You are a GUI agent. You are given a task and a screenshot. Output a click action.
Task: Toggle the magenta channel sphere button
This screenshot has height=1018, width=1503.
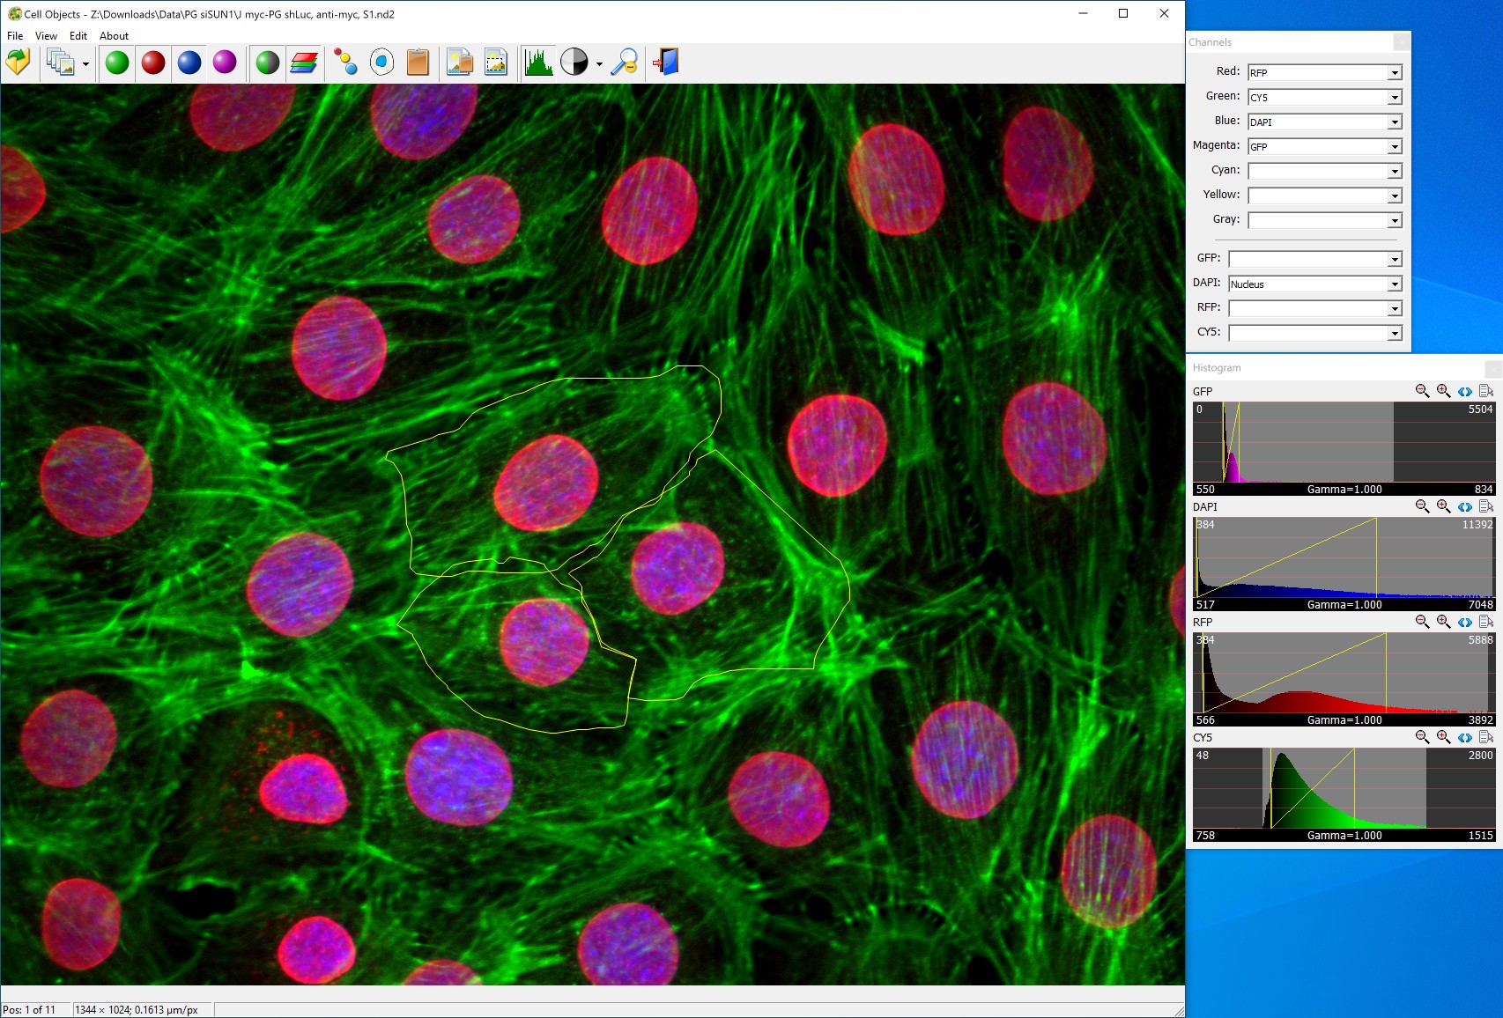(x=225, y=63)
